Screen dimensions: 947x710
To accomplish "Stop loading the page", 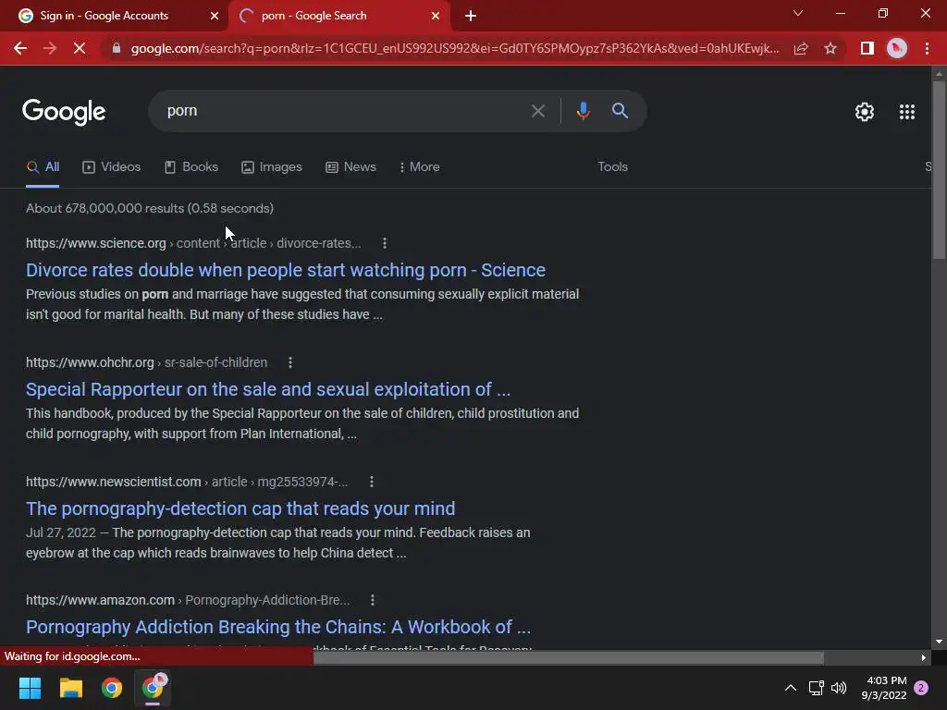I will click(80, 48).
